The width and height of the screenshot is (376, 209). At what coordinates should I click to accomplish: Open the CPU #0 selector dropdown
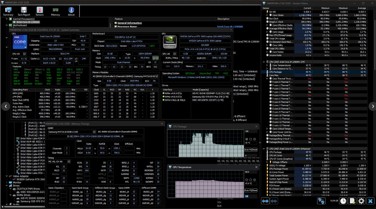[24, 54]
